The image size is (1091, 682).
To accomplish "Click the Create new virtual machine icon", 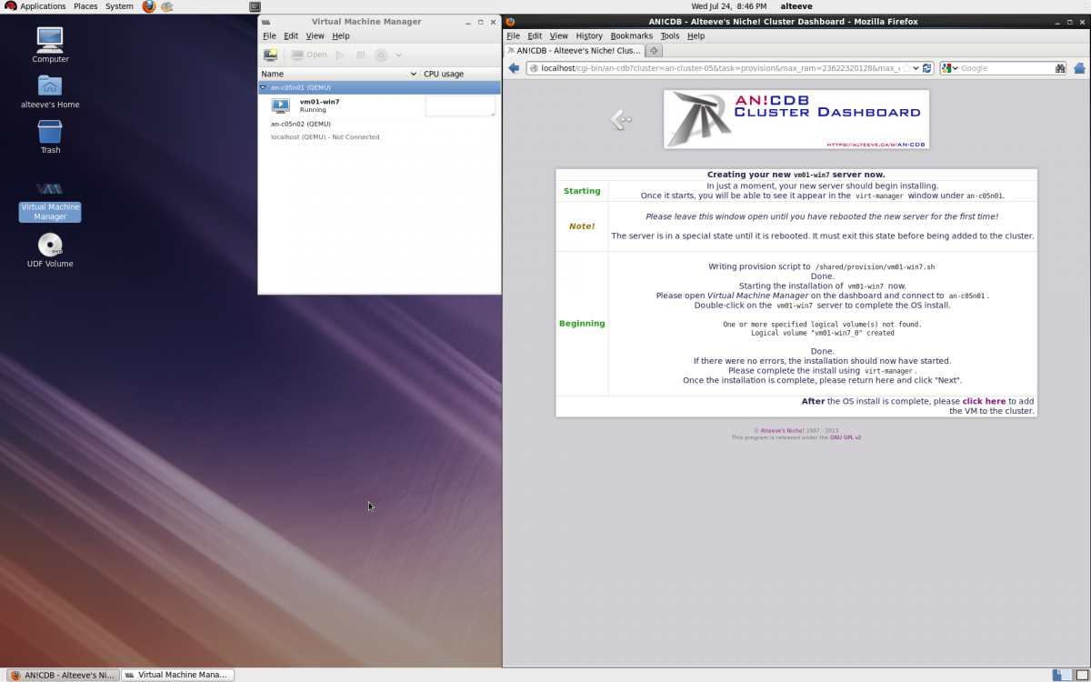I will pos(270,55).
